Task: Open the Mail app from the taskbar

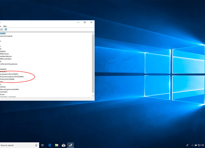Action: pyautogui.click(x=64, y=145)
